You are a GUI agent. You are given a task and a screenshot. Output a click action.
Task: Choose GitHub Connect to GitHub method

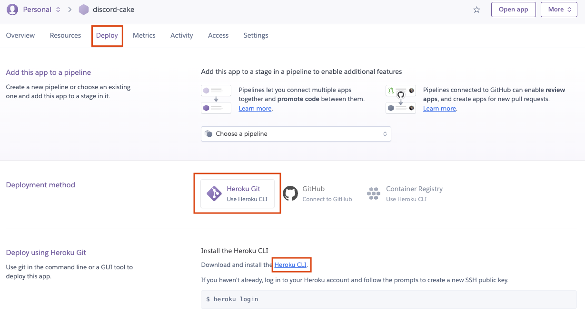(317, 194)
